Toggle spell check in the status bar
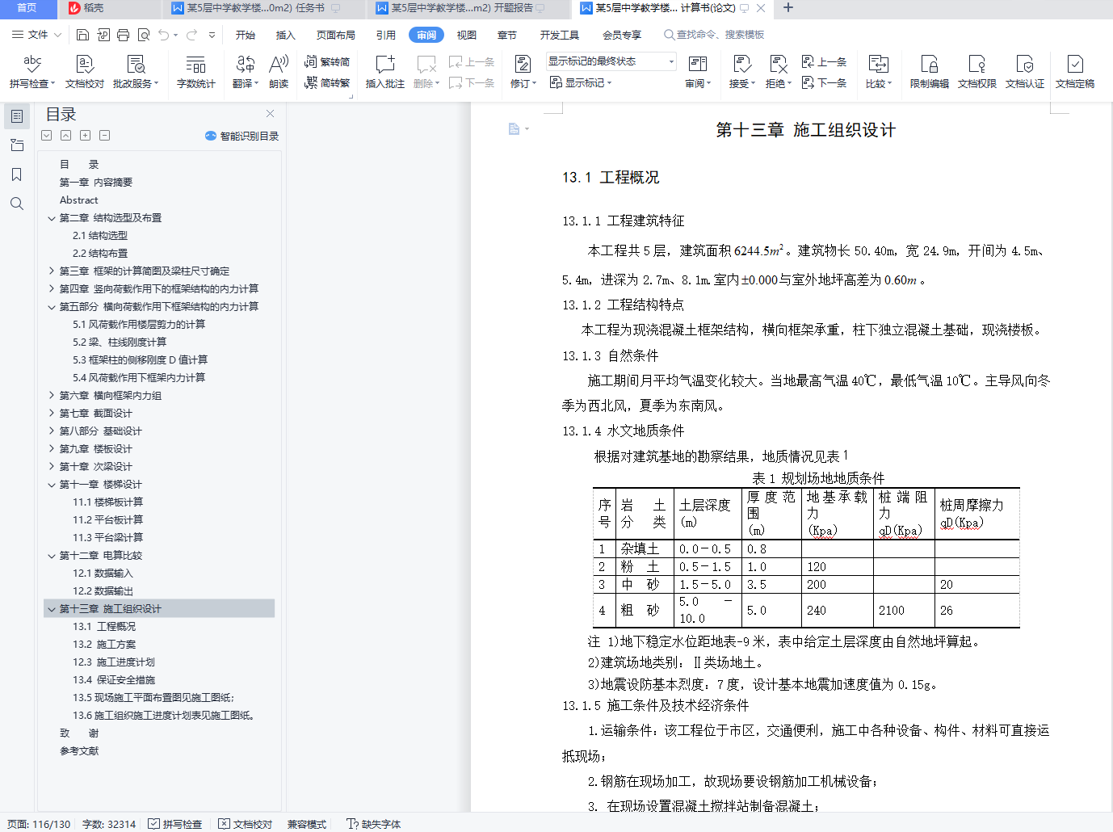The height and width of the screenshot is (832, 1113). [175, 824]
